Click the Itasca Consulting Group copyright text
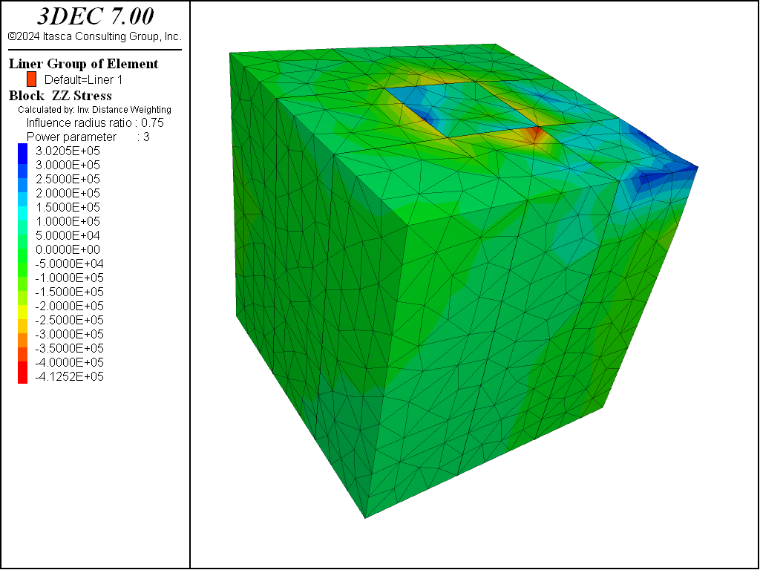The image size is (760, 570). tap(95, 36)
